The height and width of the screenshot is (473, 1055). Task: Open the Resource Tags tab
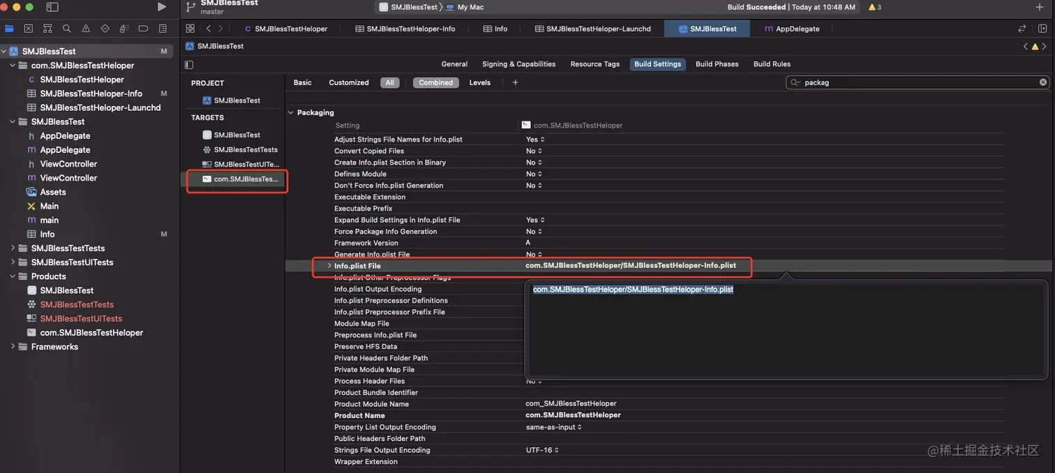point(595,64)
